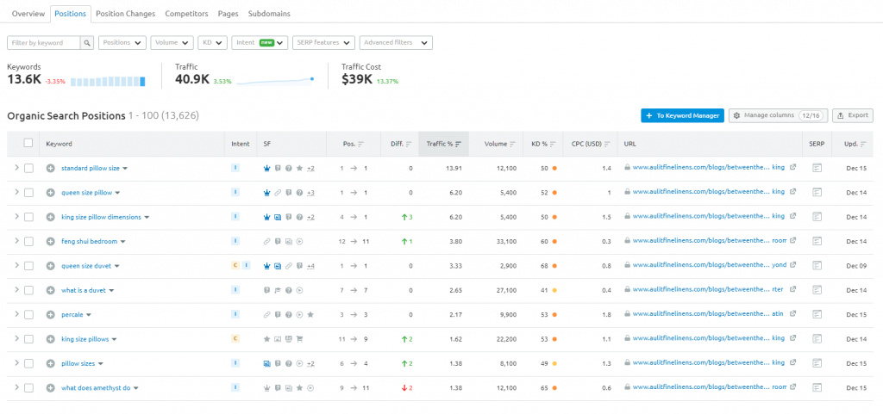Sort by KD % column sort icon
The image size is (883, 414).
[554, 144]
